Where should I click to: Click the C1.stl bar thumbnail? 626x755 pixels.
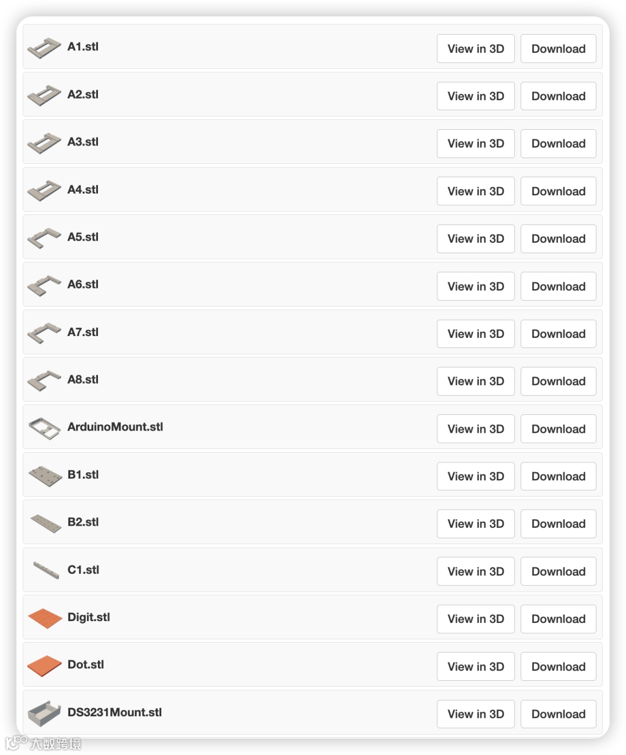tap(46, 570)
